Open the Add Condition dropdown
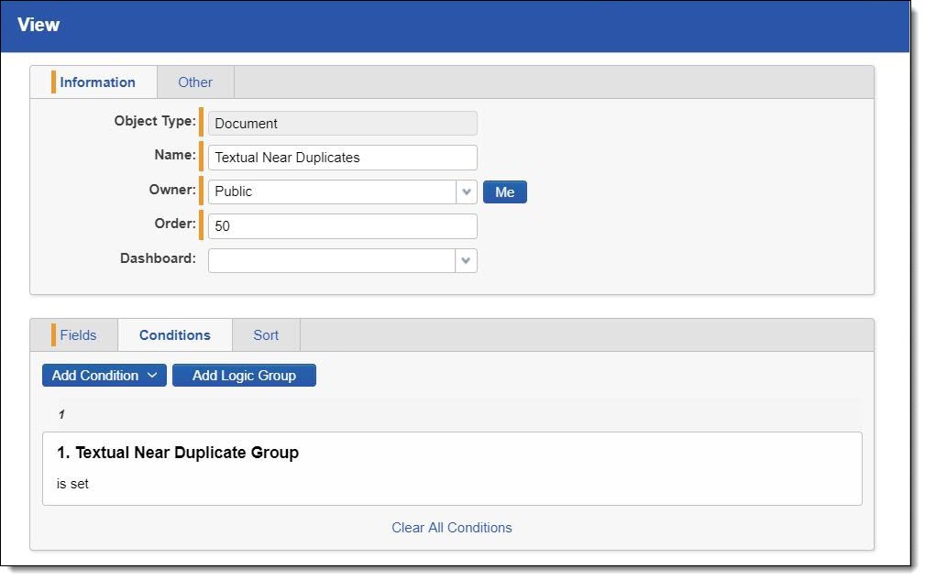Screen dimensions: 925x580 click(105, 376)
